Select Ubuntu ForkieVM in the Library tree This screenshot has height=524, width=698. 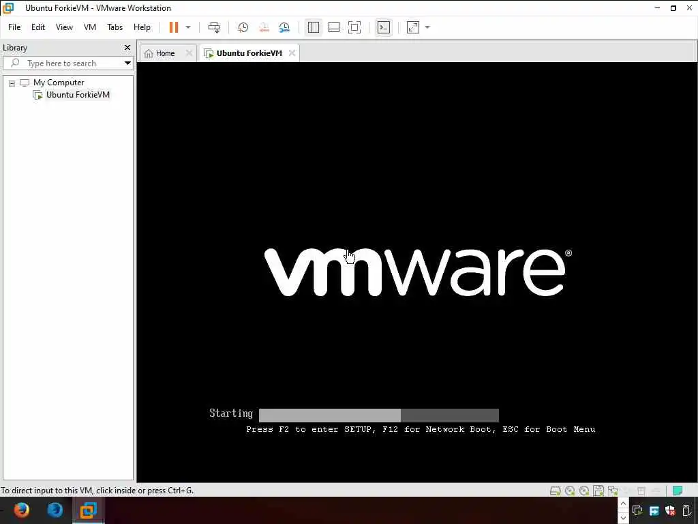(x=78, y=94)
